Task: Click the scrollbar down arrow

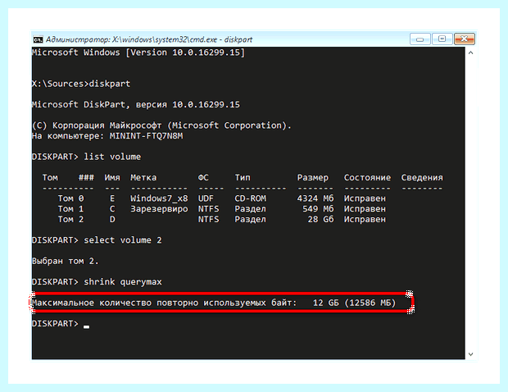Action: pos(471,354)
